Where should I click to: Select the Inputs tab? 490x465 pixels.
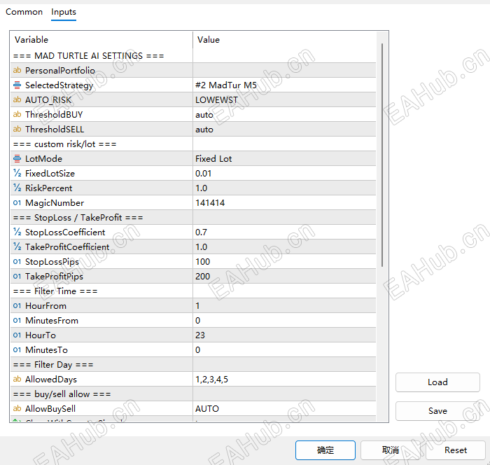[64, 12]
